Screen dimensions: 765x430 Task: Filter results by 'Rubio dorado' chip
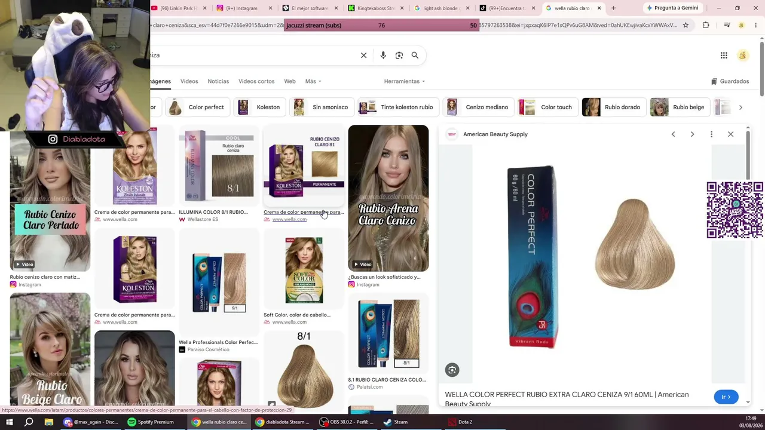coord(613,107)
